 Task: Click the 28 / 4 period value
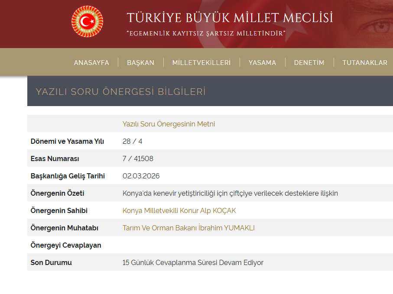tap(132, 141)
